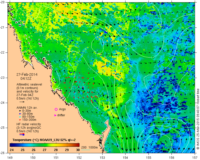Click the magenta drifter arrow legend symbol

pyautogui.click(x=55, y=115)
